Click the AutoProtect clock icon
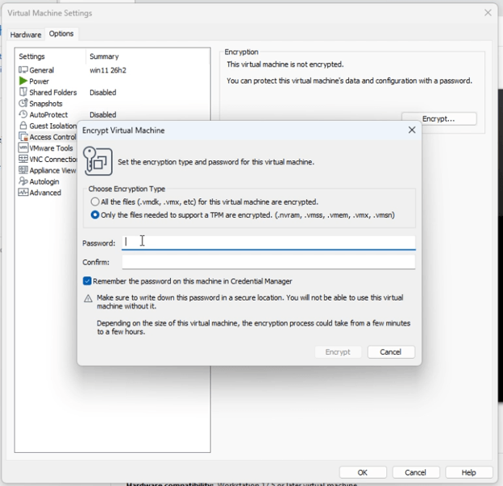 pyautogui.click(x=23, y=114)
